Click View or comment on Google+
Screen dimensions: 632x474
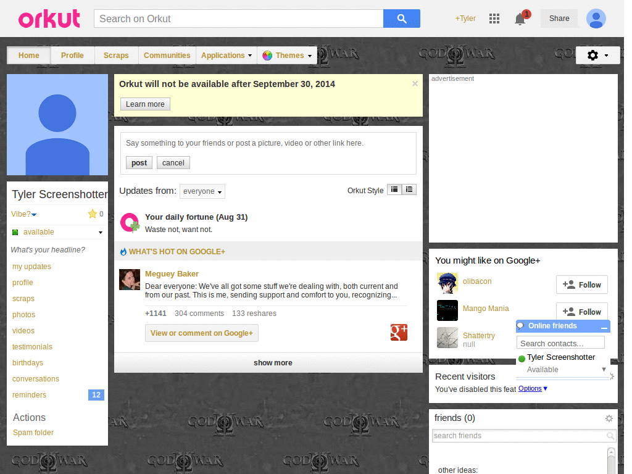coord(202,333)
